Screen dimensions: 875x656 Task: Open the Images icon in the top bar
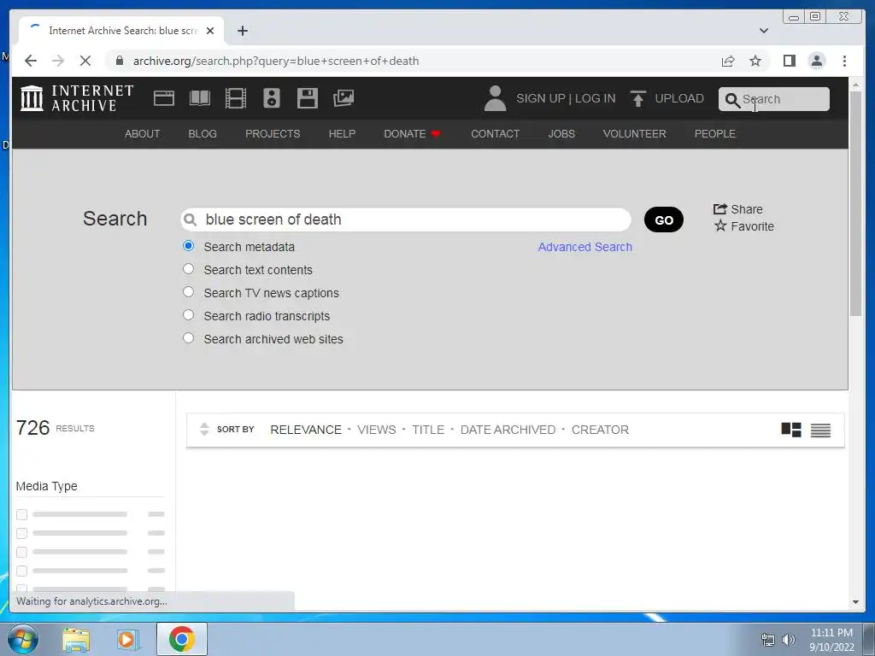pos(344,98)
